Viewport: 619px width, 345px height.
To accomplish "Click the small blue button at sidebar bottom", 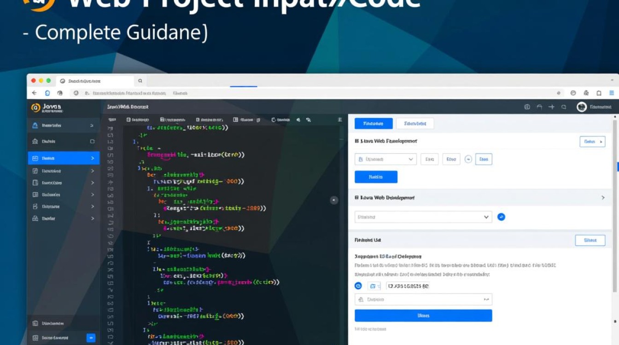I will (91, 338).
